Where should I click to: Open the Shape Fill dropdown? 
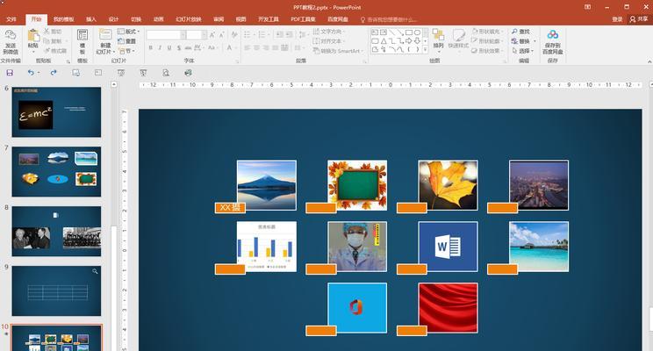(488, 32)
